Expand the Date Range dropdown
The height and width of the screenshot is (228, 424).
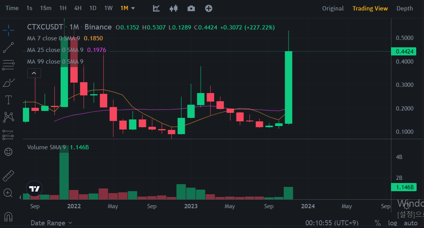pyautogui.click(x=51, y=223)
